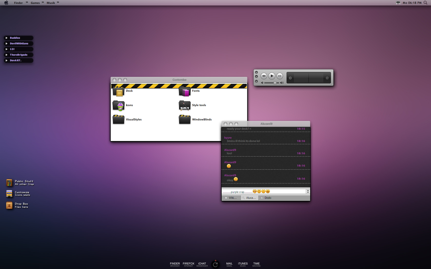Click the wrench icon on the Aluca tab

coord(243,198)
